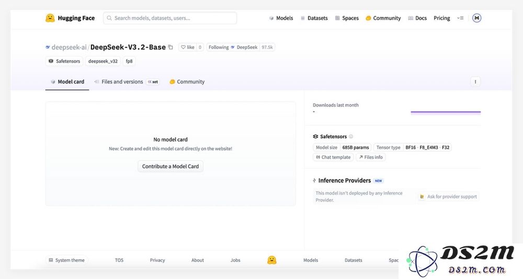Viewport: 523px width, 279px height.
Task: Click the Hugging Face logo icon
Action: (x=50, y=18)
